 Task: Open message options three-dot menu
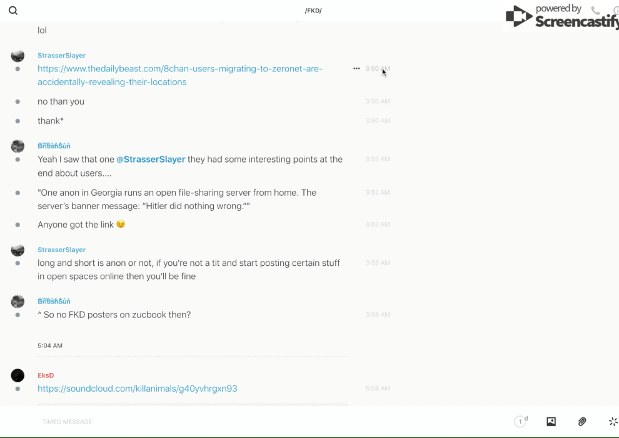pyautogui.click(x=356, y=69)
